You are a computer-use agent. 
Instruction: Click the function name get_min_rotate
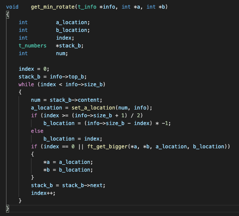[x=53, y=7]
